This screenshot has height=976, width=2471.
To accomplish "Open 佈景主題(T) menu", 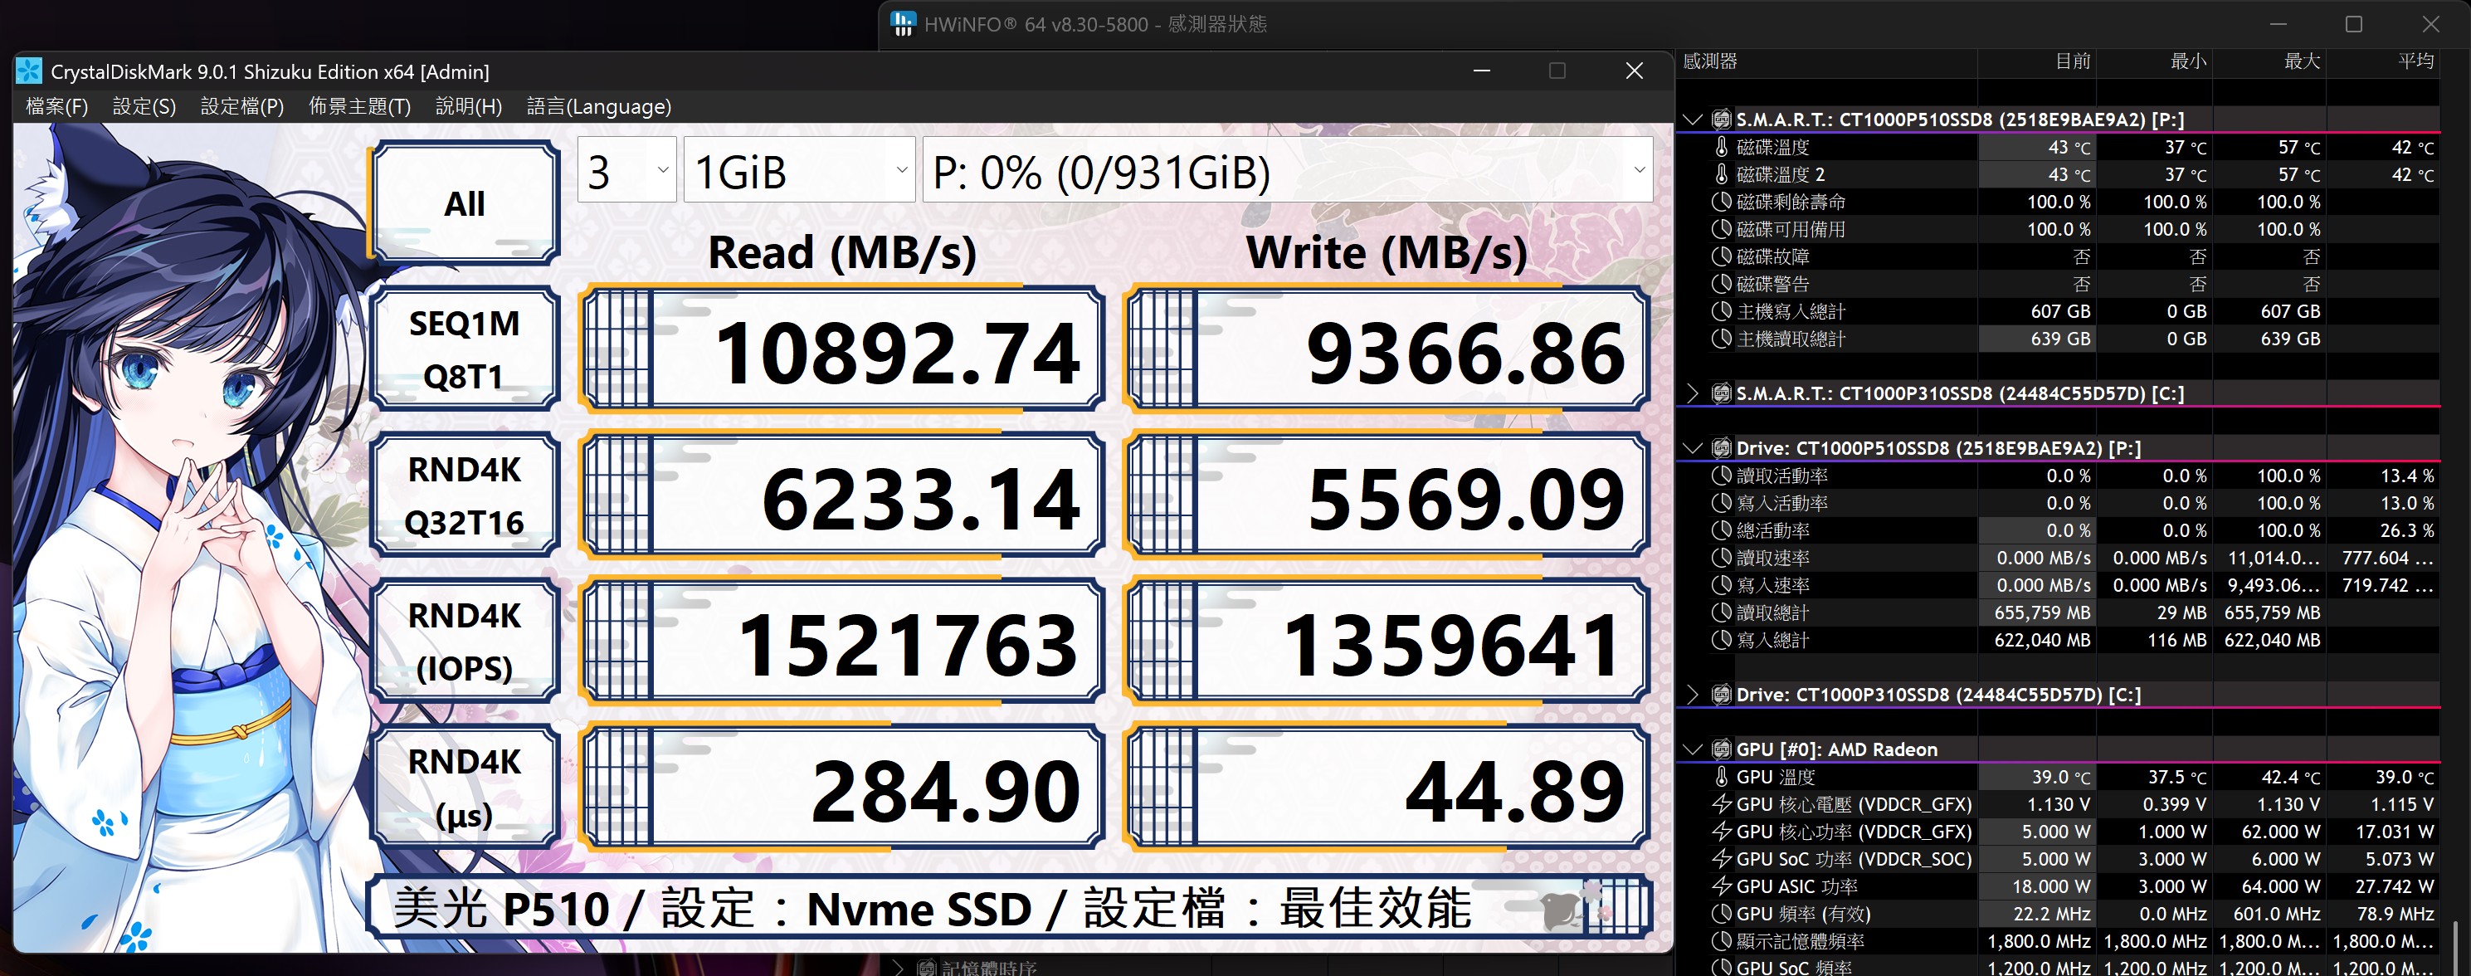I will point(358,106).
